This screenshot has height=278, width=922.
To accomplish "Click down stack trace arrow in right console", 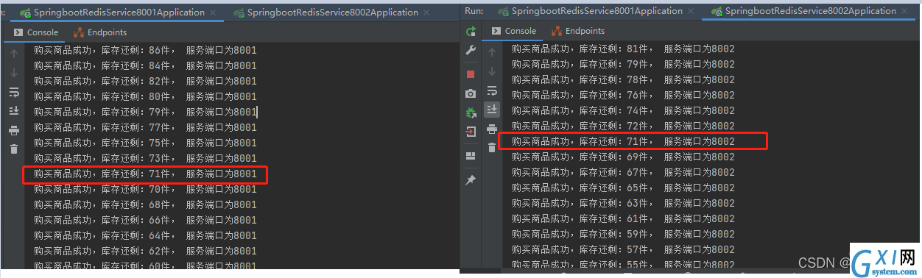I will (492, 72).
